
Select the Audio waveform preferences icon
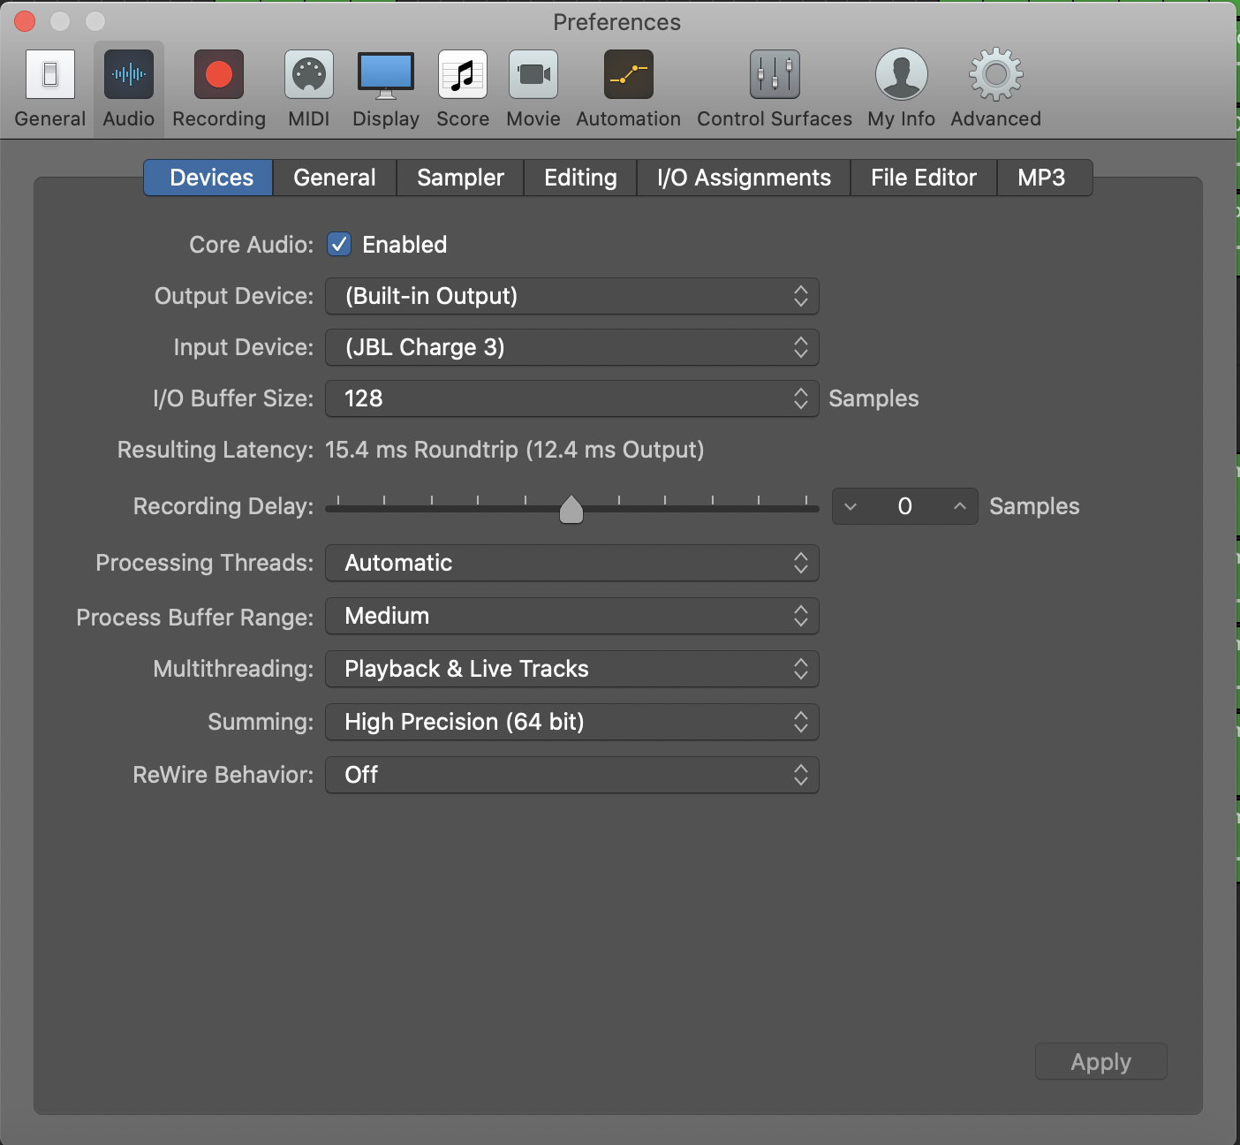(x=129, y=74)
